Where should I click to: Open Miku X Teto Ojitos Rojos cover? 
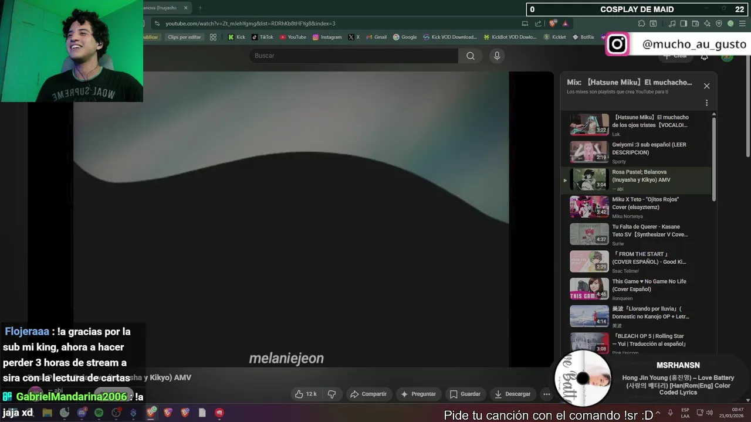tap(637, 207)
